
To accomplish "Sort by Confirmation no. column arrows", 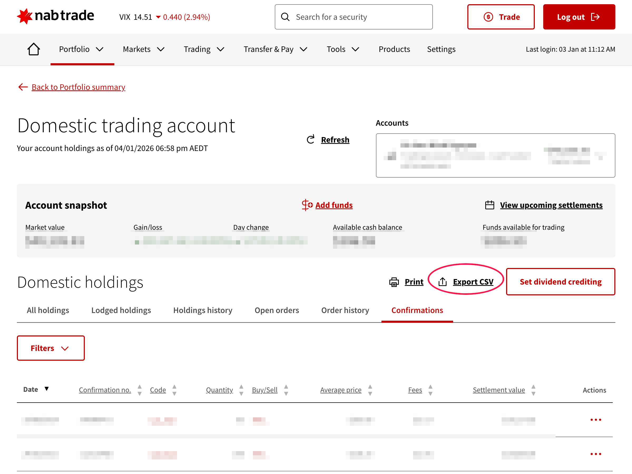I will 139,390.
